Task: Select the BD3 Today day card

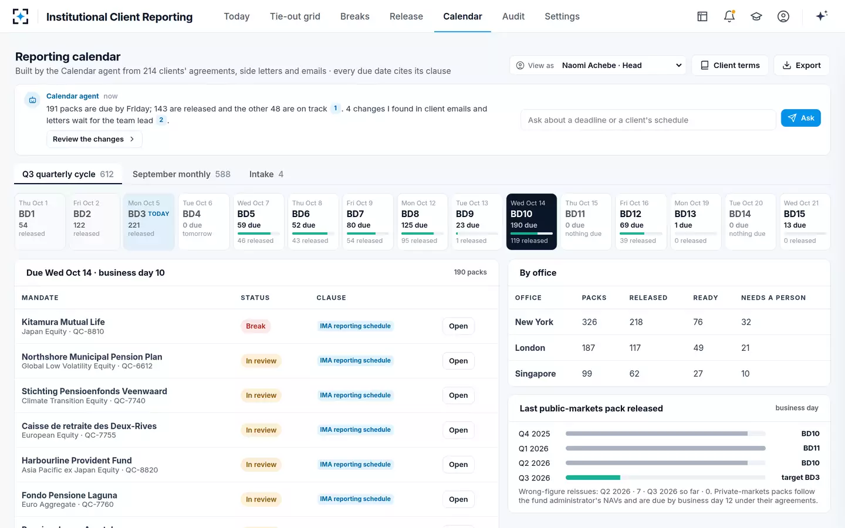Action: click(x=149, y=222)
